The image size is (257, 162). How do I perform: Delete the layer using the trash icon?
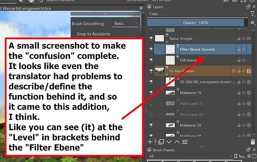point(253,142)
